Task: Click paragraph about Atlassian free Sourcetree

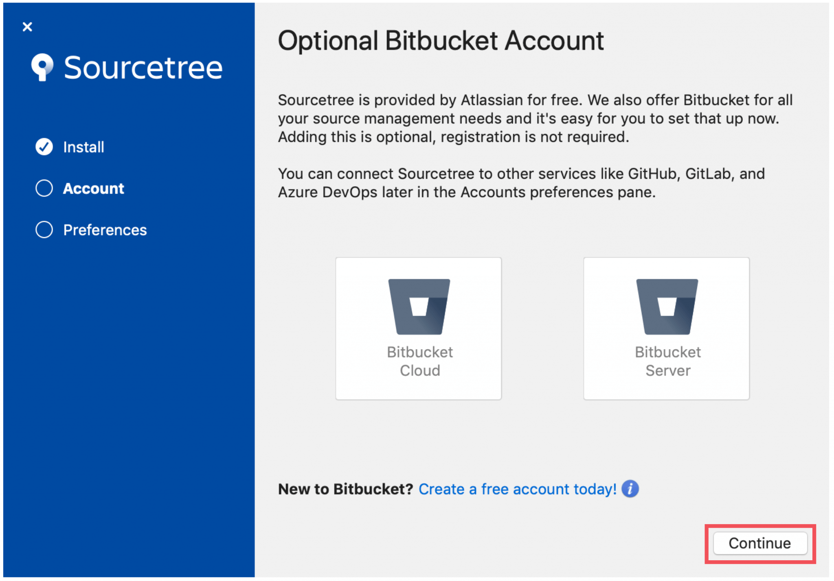Action: coord(535,118)
